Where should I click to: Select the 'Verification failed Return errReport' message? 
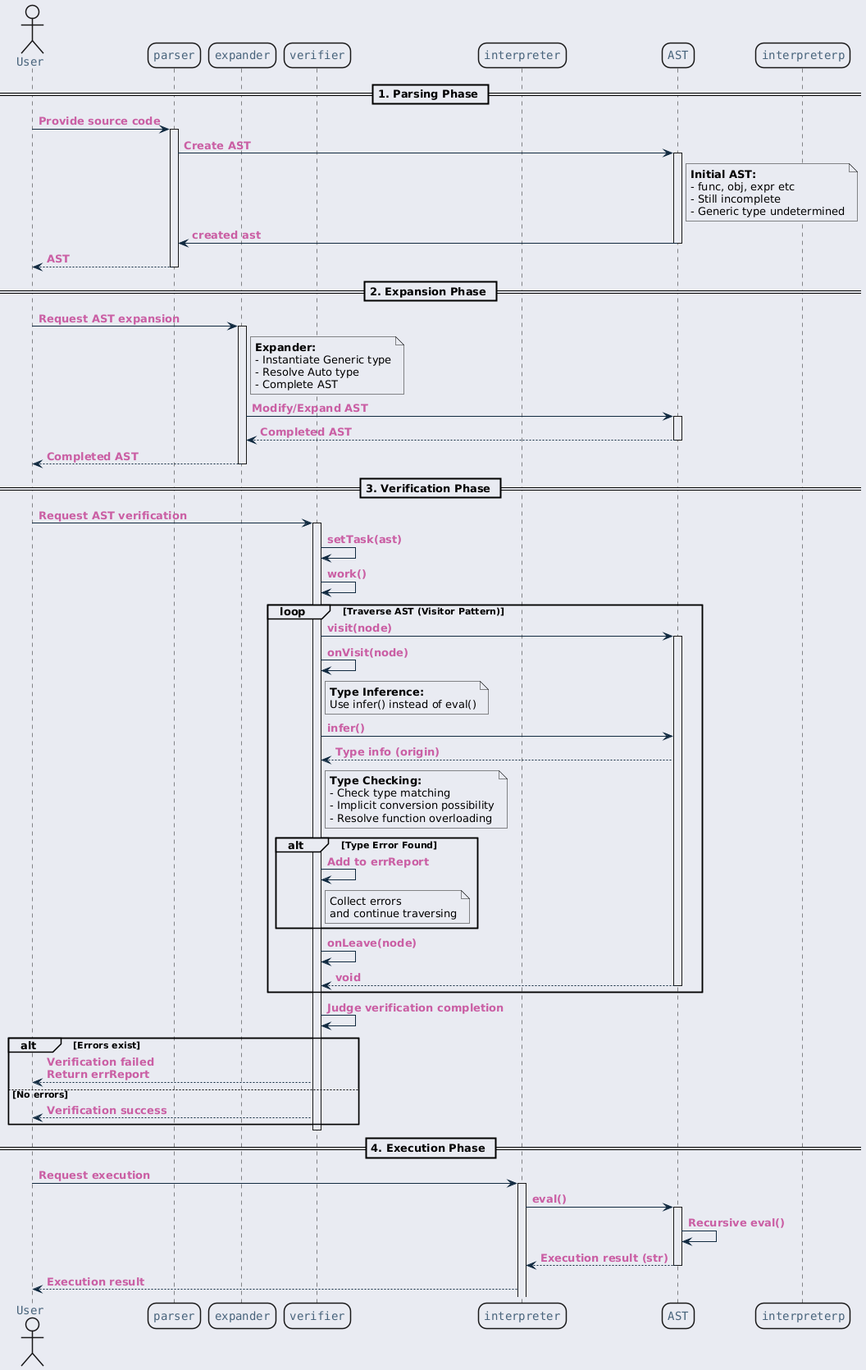[100, 1068]
